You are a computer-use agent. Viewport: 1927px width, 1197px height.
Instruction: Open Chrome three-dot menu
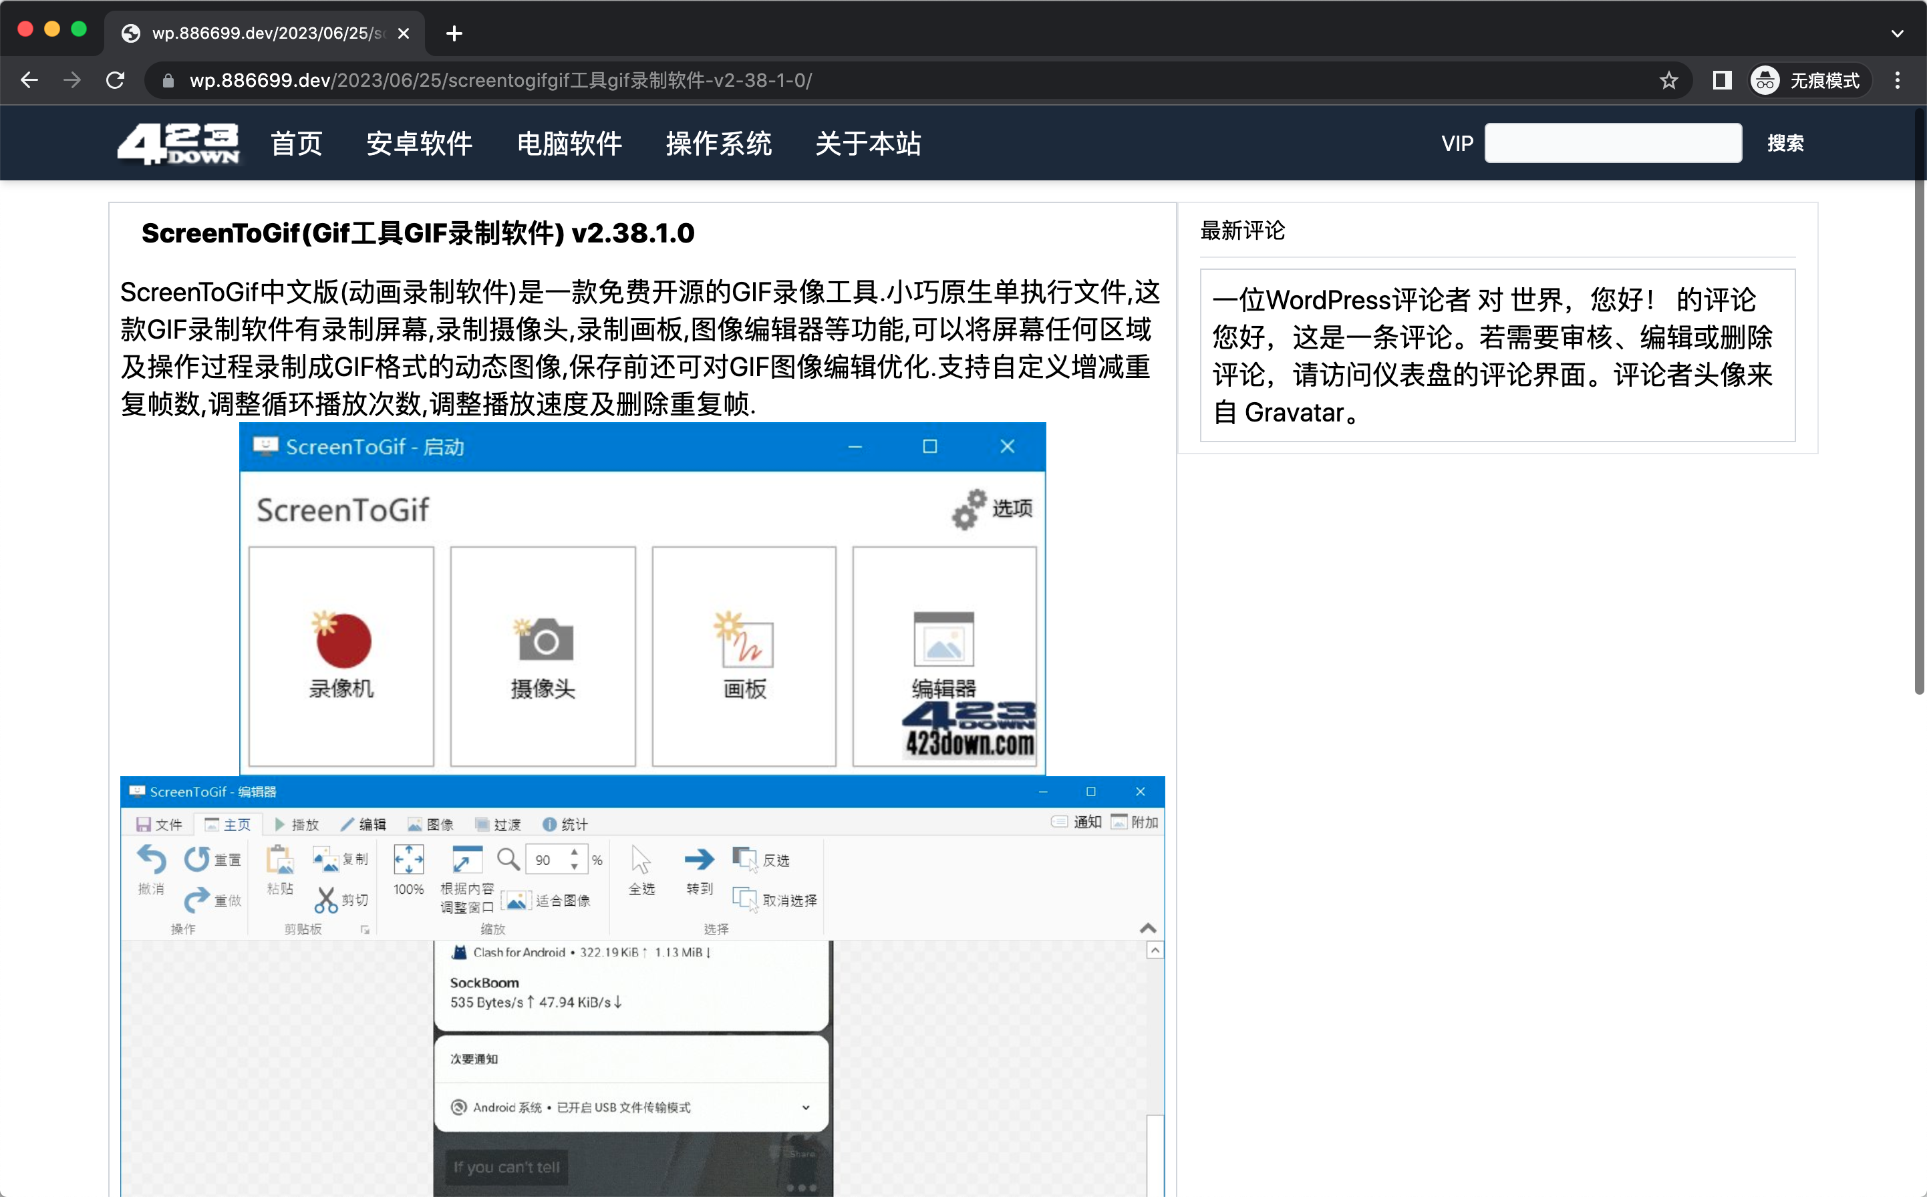1898,80
